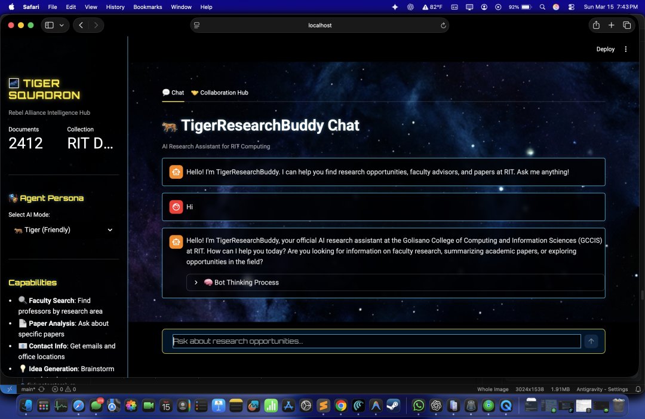Focus the Ask about research opportunities input
The width and height of the screenshot is (645, 419).
pyautogui.click(x=376, y=341)
